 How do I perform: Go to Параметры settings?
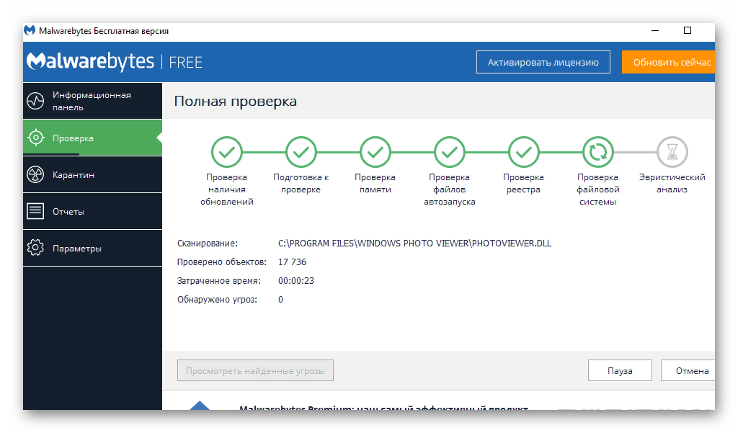click(77, 249)
